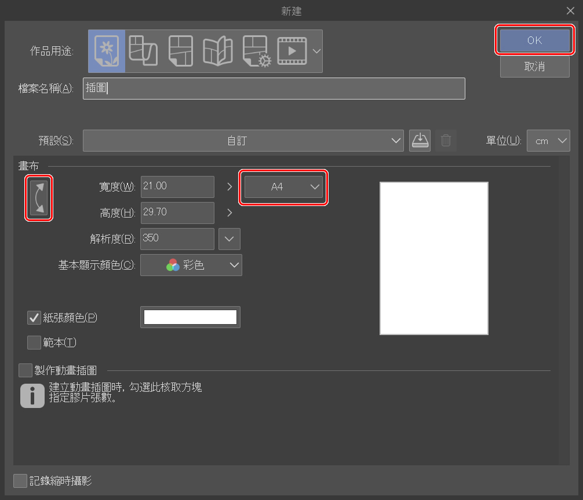Open the 預設 preset dropdown
This screenshot has width=583, height=500.
point(243,141)
